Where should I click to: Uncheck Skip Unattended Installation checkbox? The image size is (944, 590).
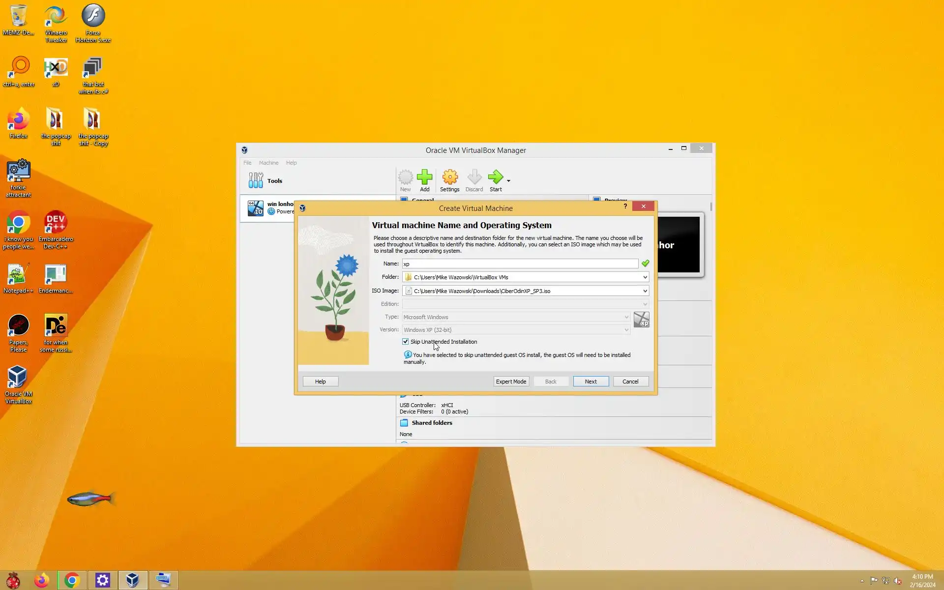click(x=405, y=341)
